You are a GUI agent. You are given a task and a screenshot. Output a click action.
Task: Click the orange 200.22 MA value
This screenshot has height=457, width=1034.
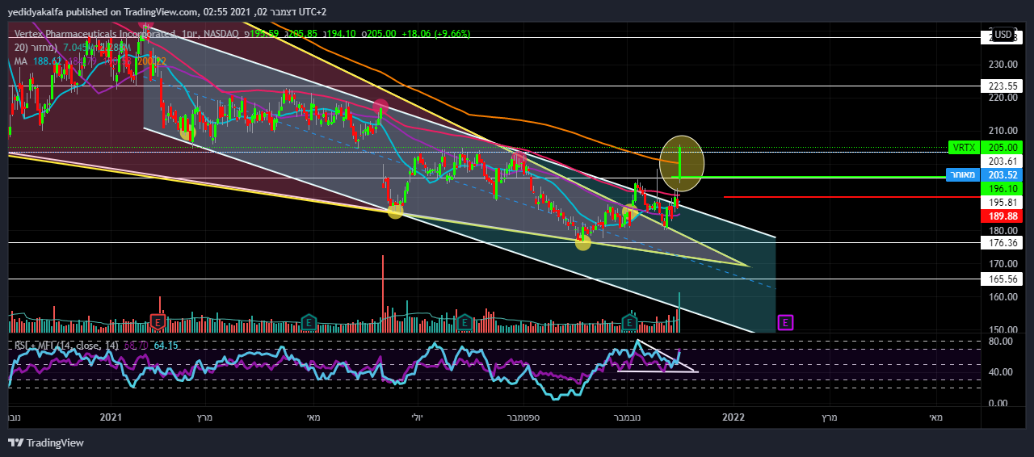(151, 61)
